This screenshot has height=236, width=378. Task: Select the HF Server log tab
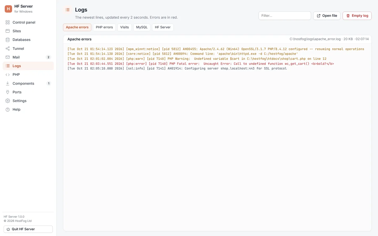point(163,27)
